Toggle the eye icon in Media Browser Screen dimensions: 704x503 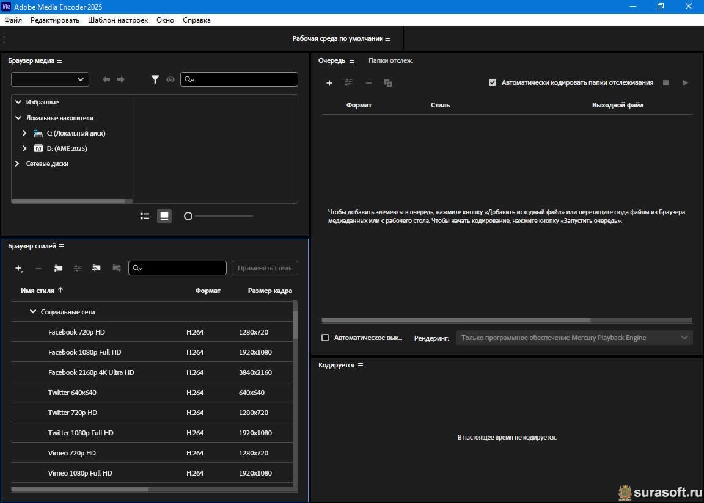coord(170,79)
